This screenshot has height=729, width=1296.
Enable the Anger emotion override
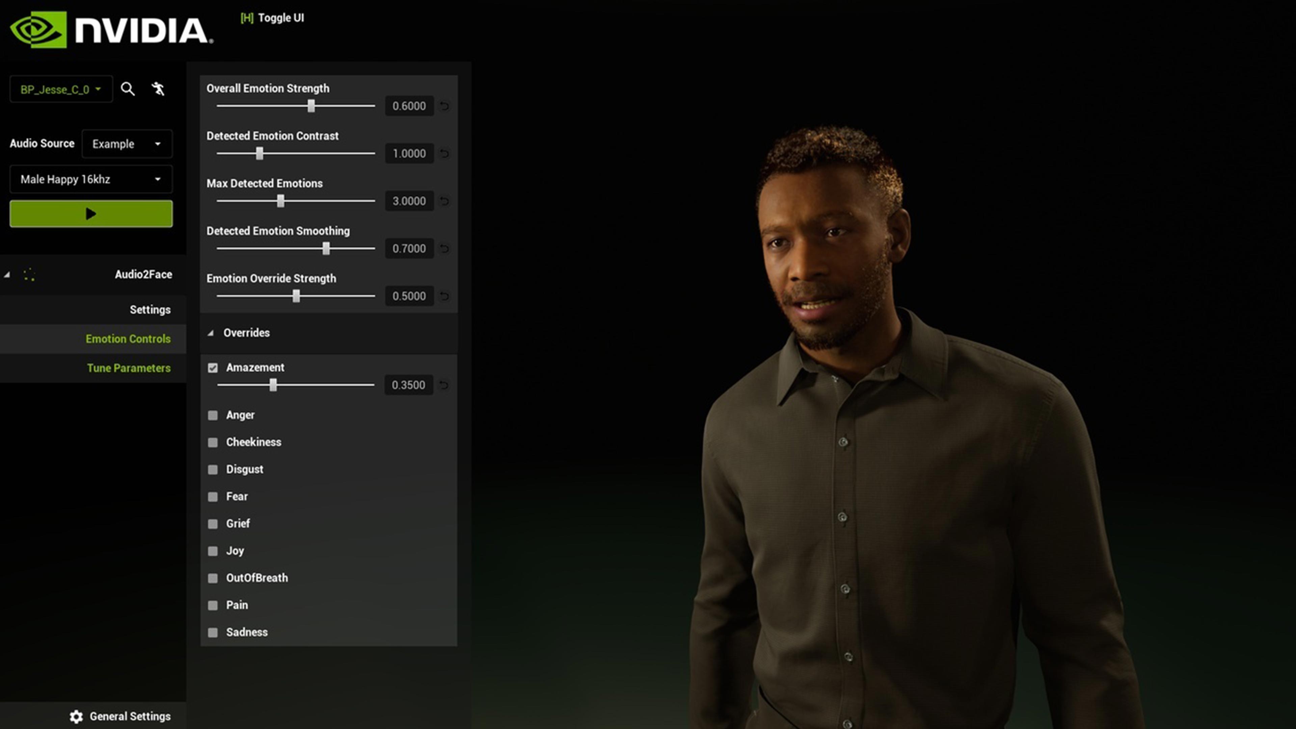[213, 415]
